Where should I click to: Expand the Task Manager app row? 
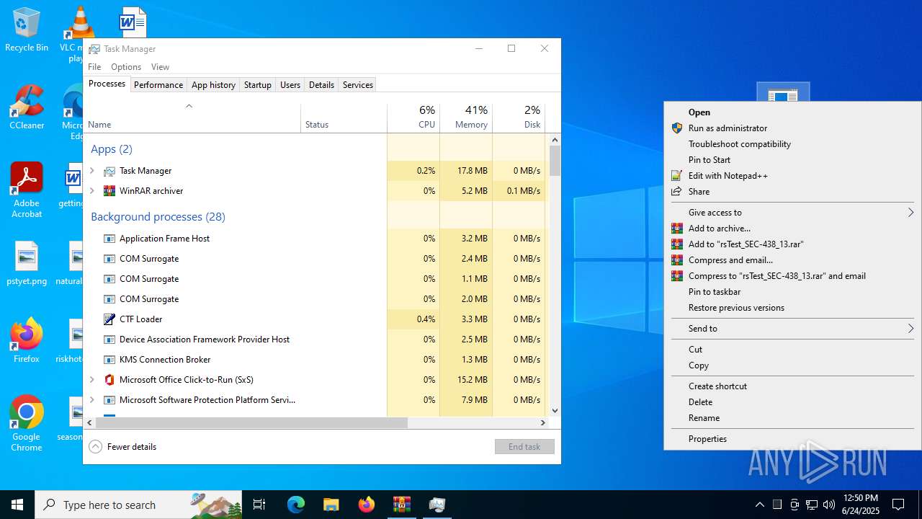click(x=92, y=171)
